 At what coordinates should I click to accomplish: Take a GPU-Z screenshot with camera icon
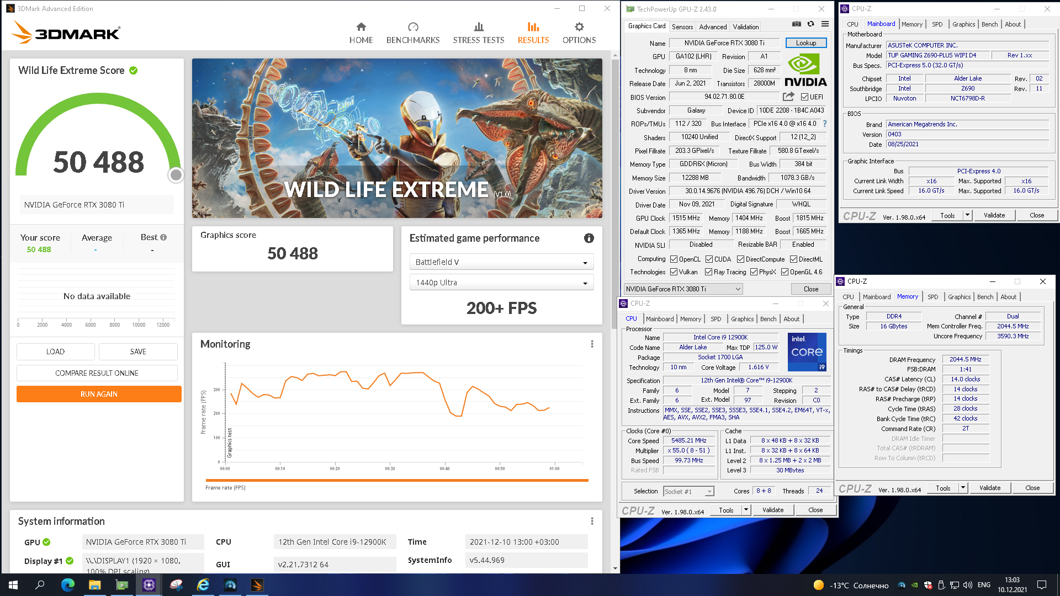coord(796,24)
